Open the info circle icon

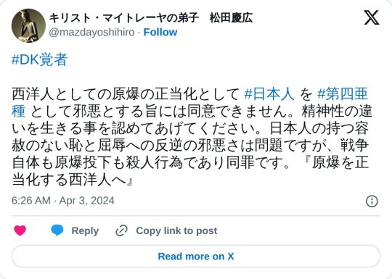coord(372,201)
